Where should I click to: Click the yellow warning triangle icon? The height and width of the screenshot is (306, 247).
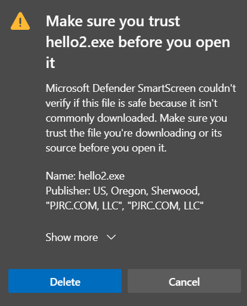(x=20, y=21)
